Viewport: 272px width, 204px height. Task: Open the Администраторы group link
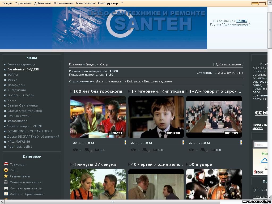pos(236,24)
